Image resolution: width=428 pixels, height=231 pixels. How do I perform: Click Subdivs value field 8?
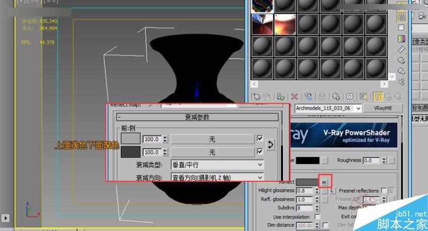(x=305, y=208)
